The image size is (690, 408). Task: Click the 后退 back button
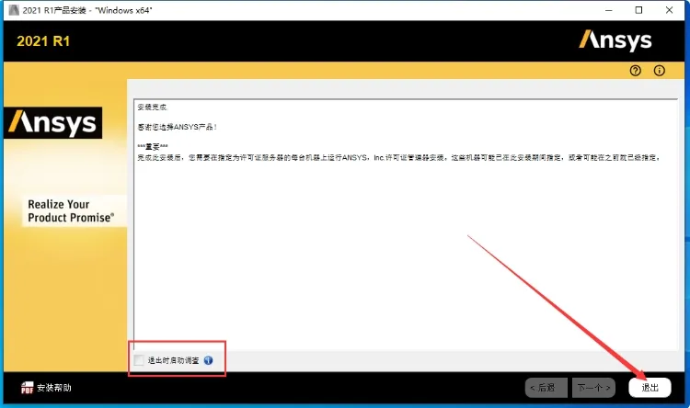pos(546,388)
